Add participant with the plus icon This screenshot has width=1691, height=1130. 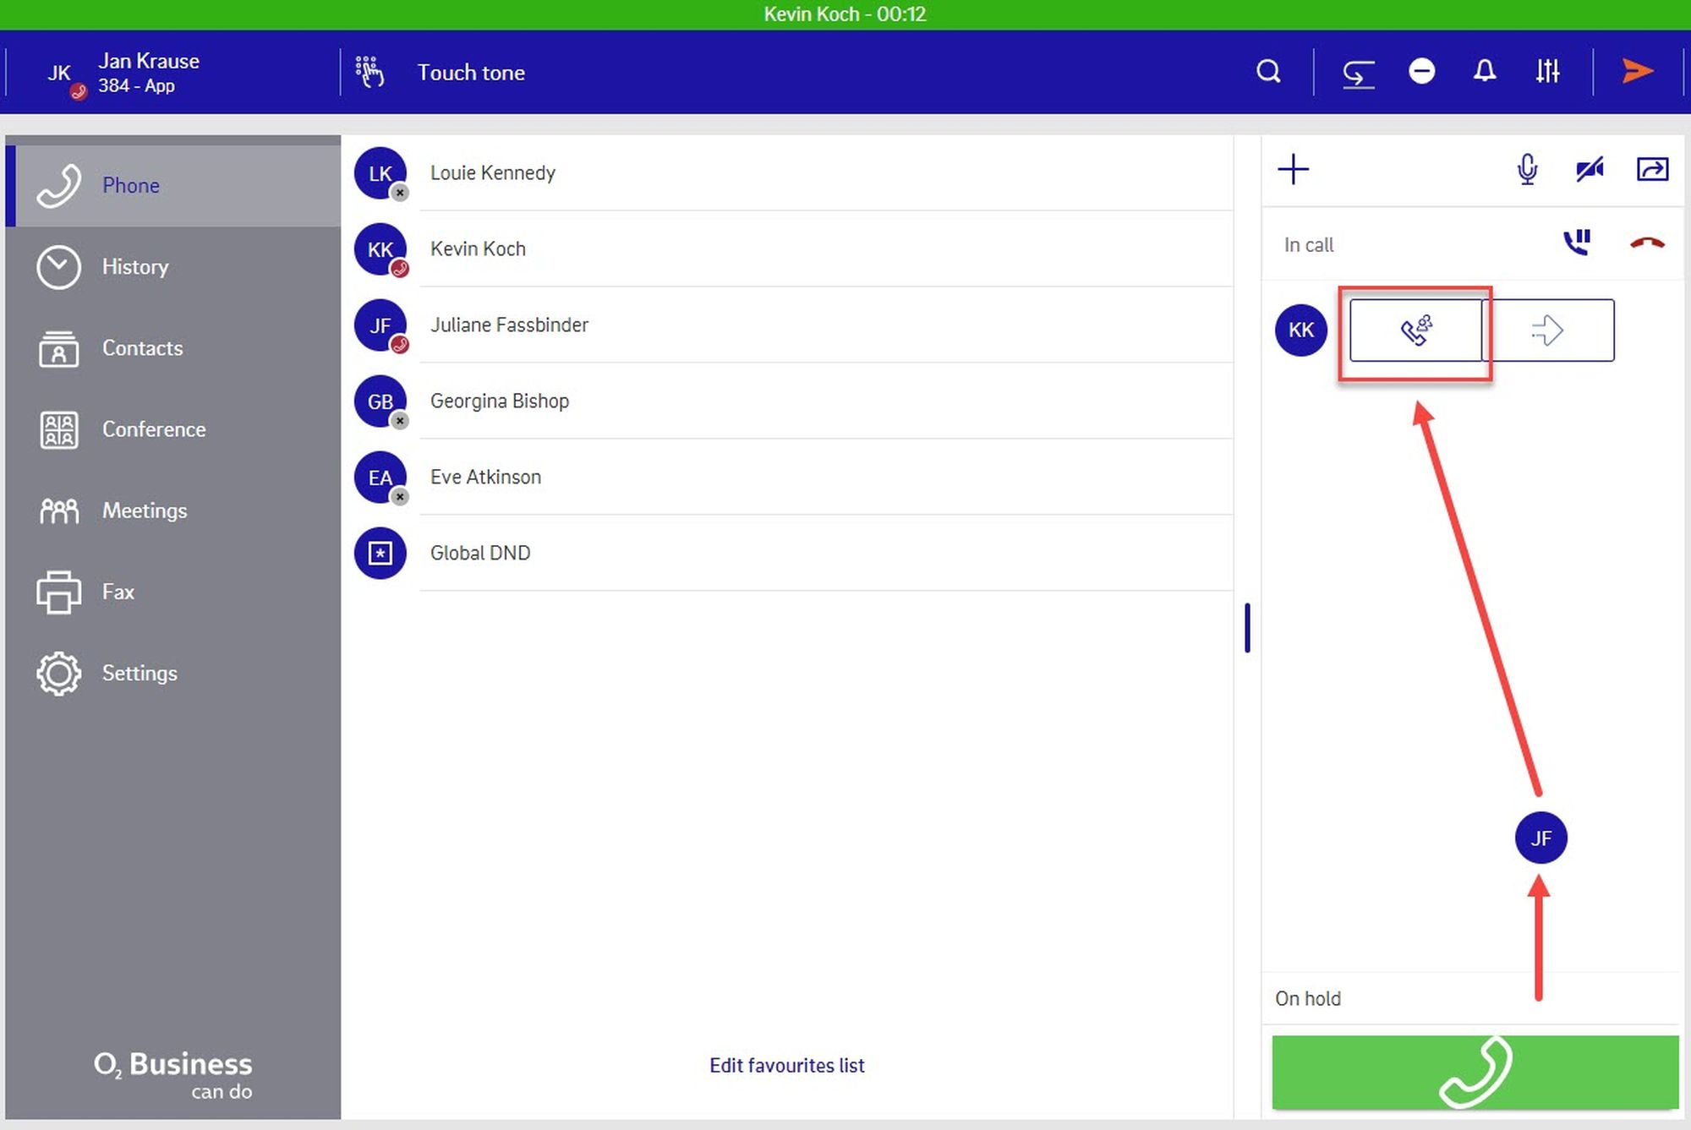point(1293,170)
